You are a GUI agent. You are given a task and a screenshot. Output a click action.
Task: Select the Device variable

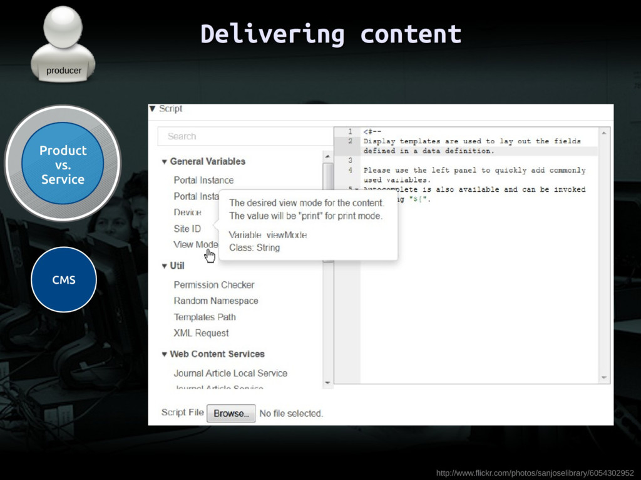[187, 212]
